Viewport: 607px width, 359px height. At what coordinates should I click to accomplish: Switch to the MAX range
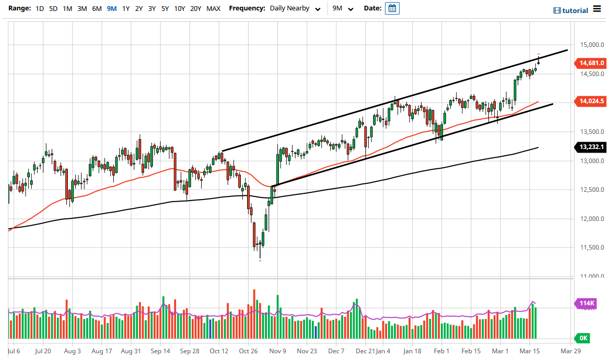click(x=213, y=8)
